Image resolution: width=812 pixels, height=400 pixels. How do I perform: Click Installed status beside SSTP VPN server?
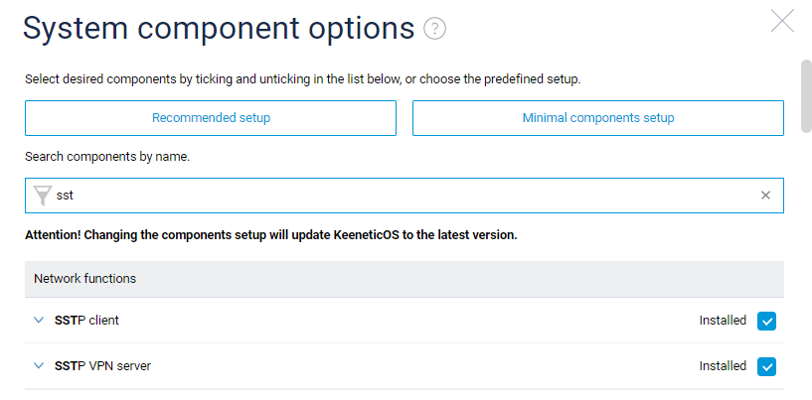click(x=723, y=366)
